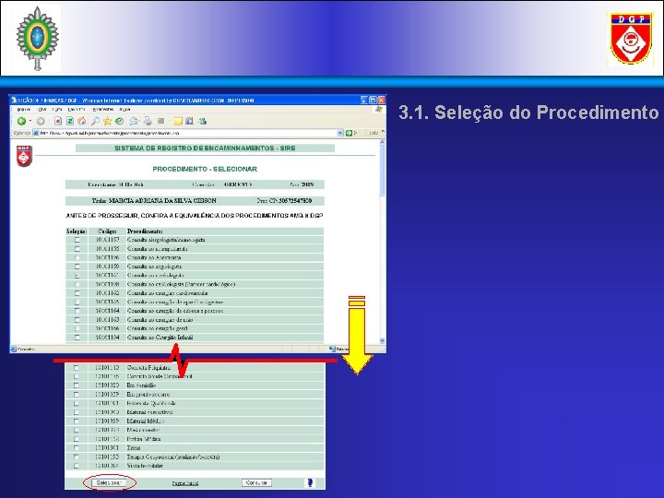Image resolution: width=664 pixels, height=498 pixels.
Task: Check the Em domicílio checkbox
Action: point(77,385)
